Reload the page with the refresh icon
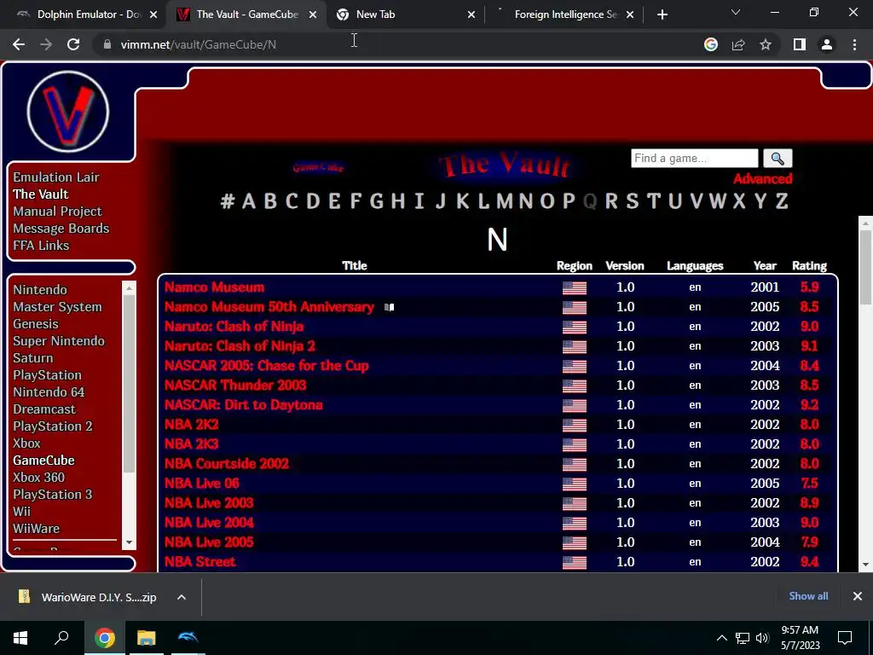Viewport: 873px width, 655px height. (x=73, y=44)
